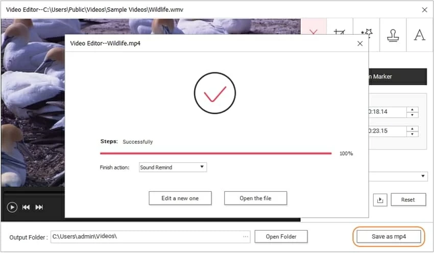The width and height of the screenshot is (434, 253).
Task: Skip to next frame in player
Action: (x=39, y=207)
